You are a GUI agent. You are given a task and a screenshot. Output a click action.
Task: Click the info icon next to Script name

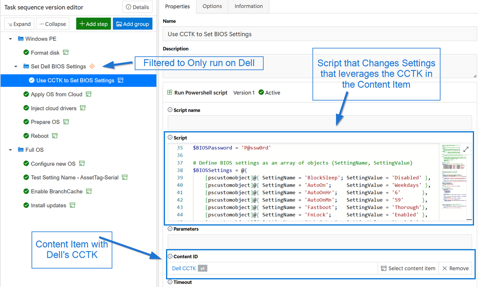coord(170,110)
